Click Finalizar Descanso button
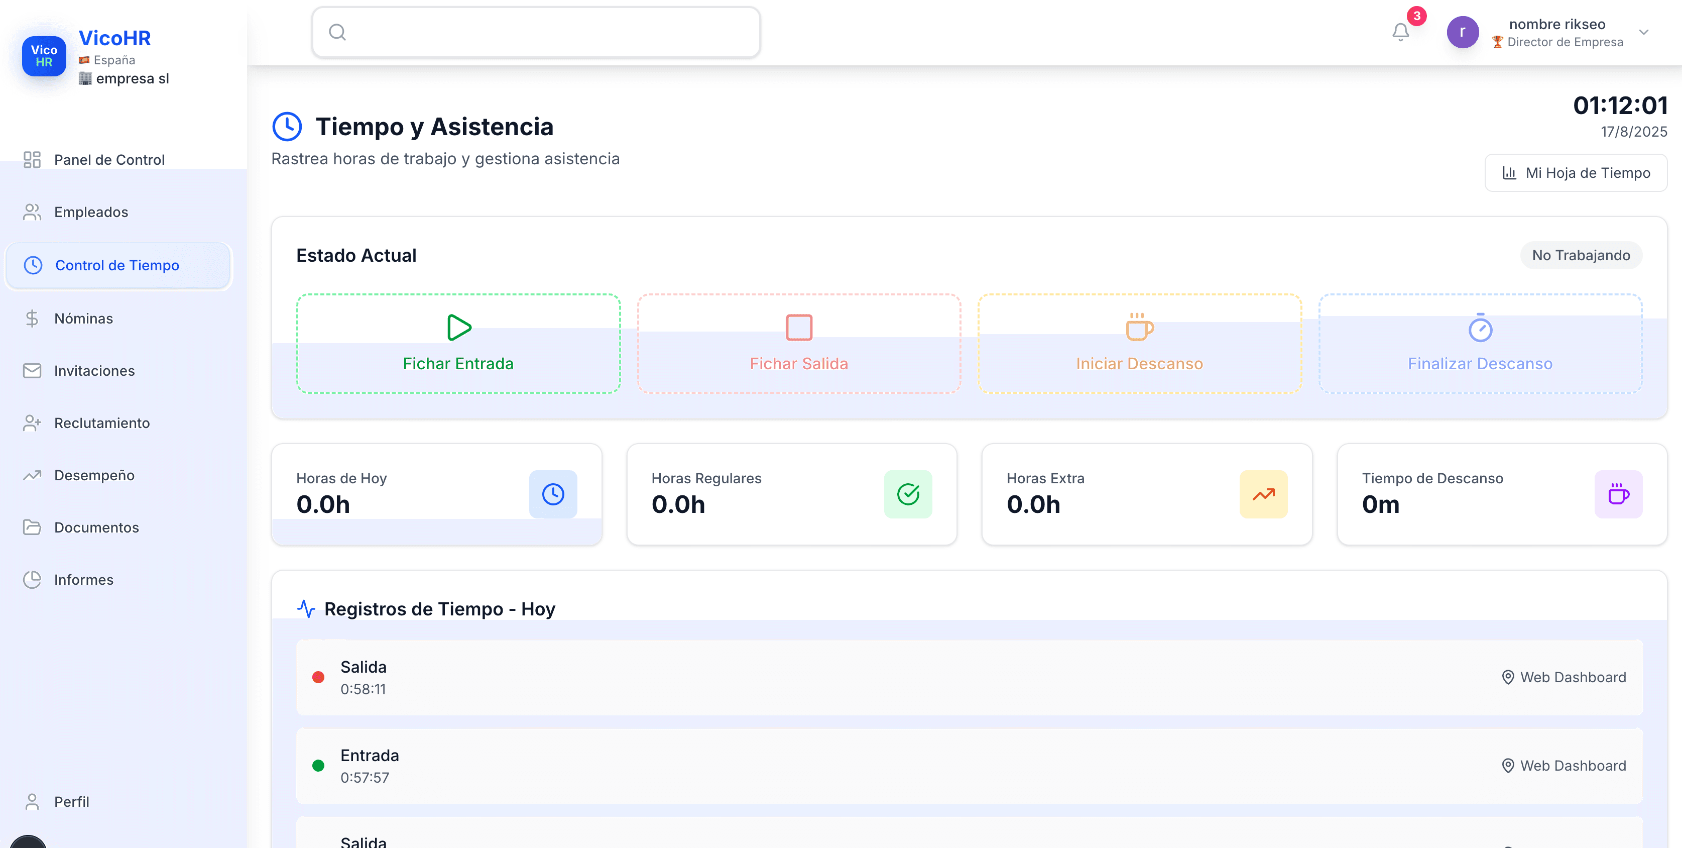Image resolution: width=1682 pixels, height=848 pixels. click(x=1480, y=344)
